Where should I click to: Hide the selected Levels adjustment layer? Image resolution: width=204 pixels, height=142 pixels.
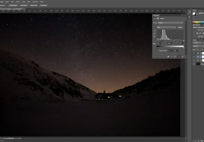[x=194, y=57]
